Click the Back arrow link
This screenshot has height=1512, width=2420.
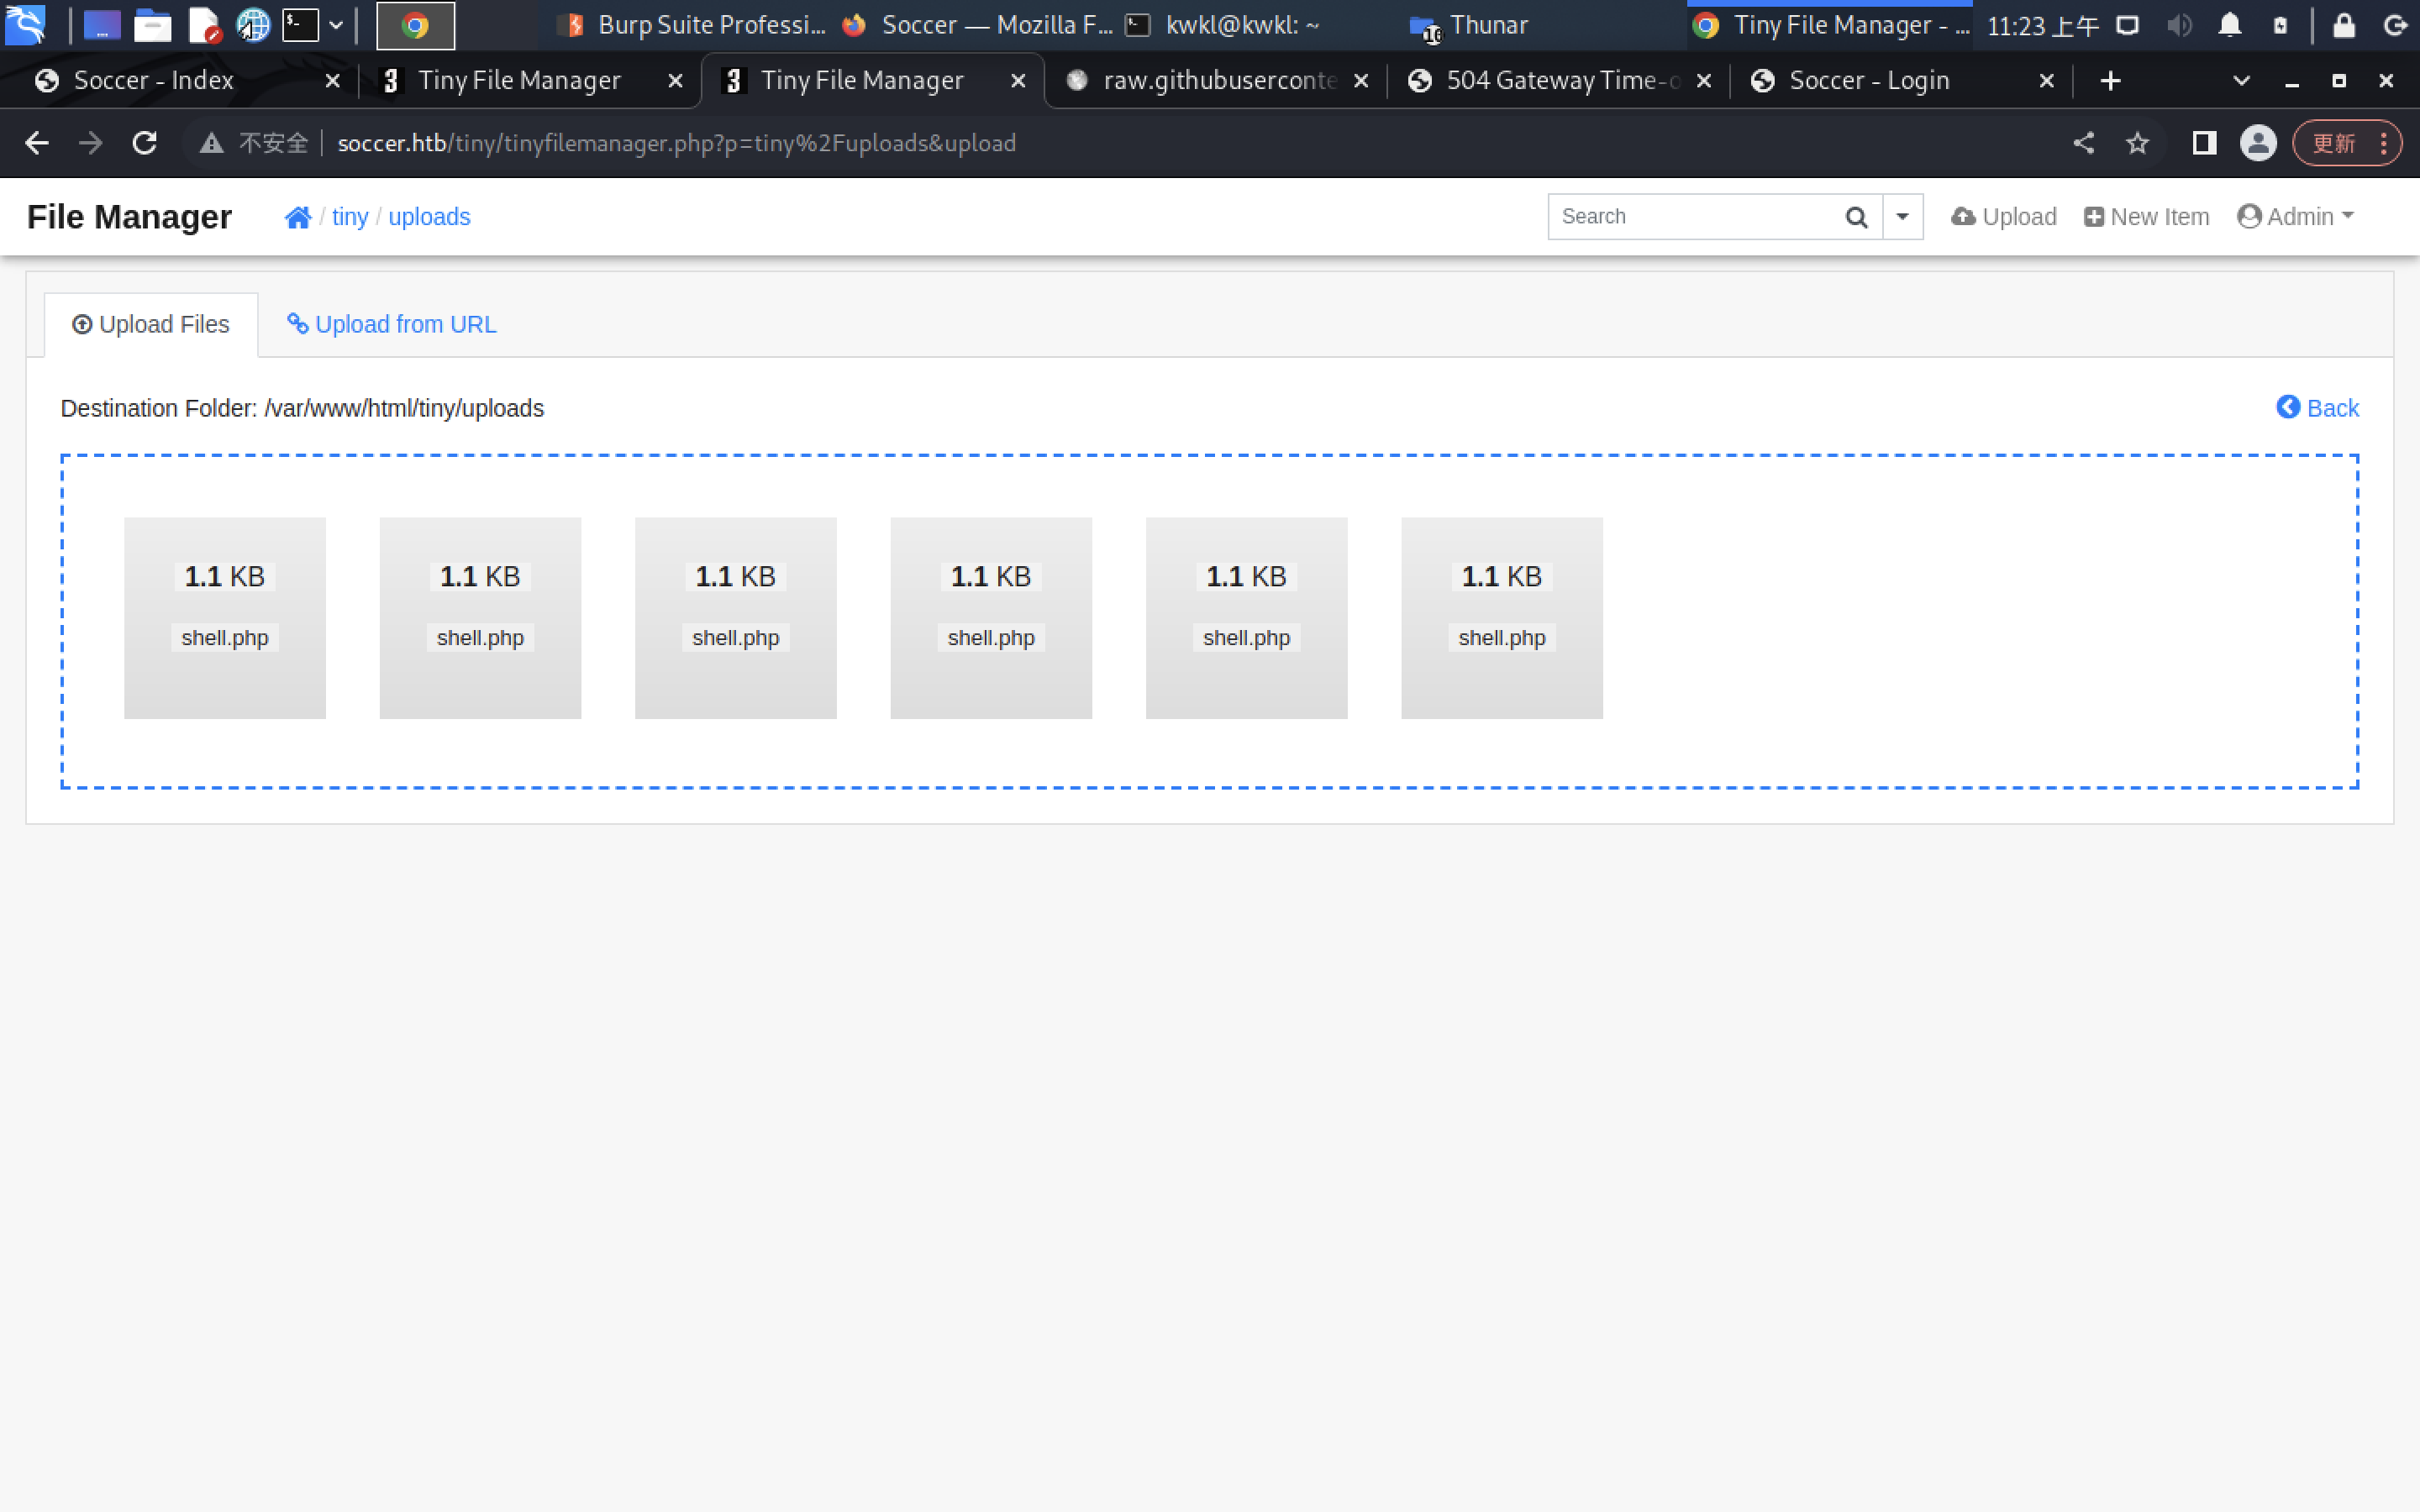pyautogui.click(x=2317, y=408)
